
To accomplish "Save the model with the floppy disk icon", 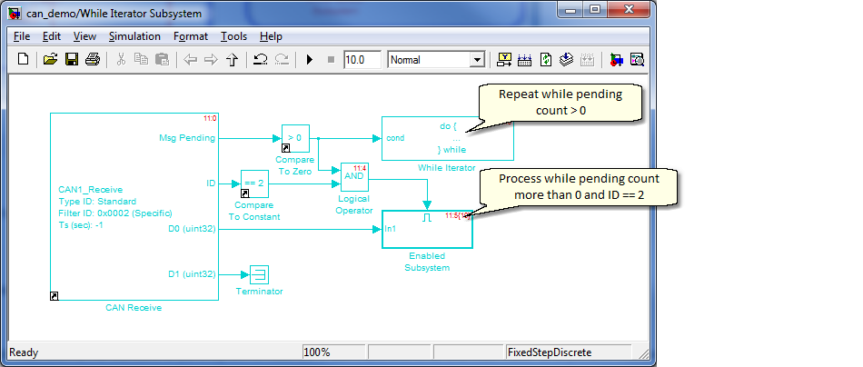I will point(72,59).
